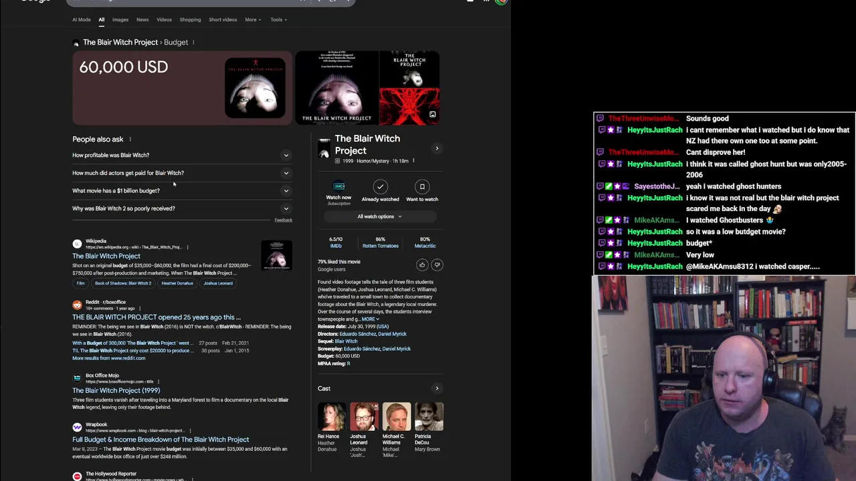This screenshot has width=856, height=481.
Task: Open Wikipedia result options menu
Action: [x=187, y=247]
